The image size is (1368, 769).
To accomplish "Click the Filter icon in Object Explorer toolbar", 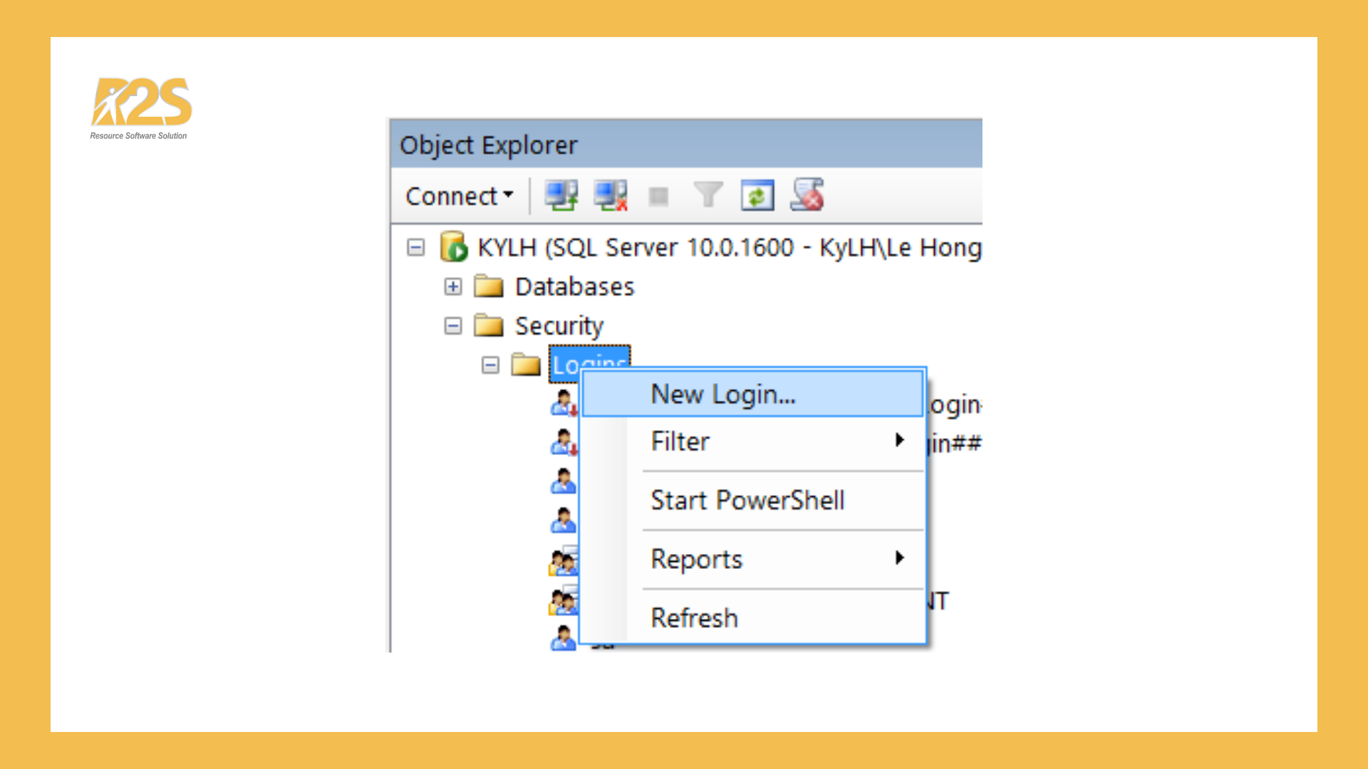I will (x=708, y=194).
